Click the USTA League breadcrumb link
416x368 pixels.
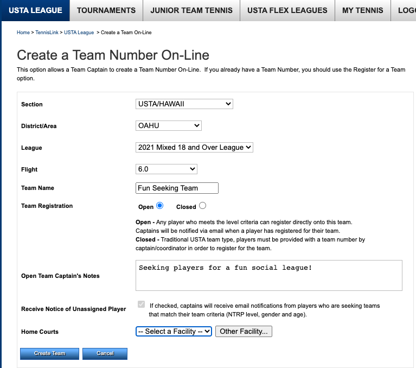[79, 33]
